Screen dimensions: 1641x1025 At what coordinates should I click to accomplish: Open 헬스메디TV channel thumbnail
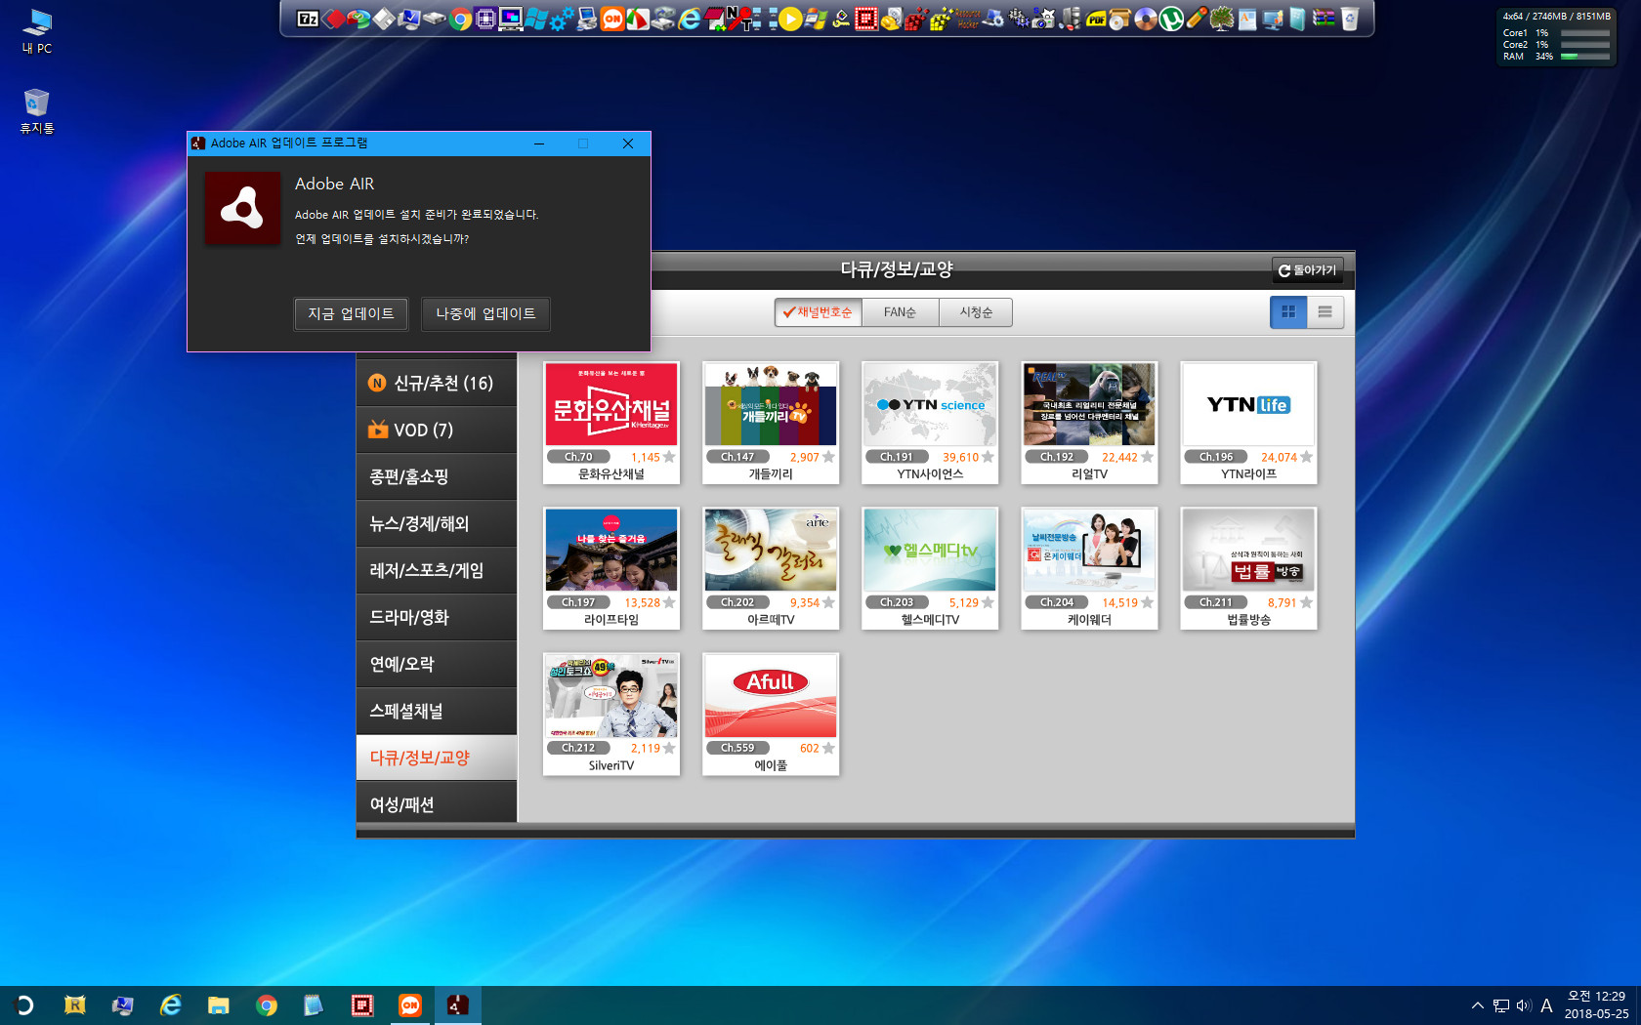[930, 551]
